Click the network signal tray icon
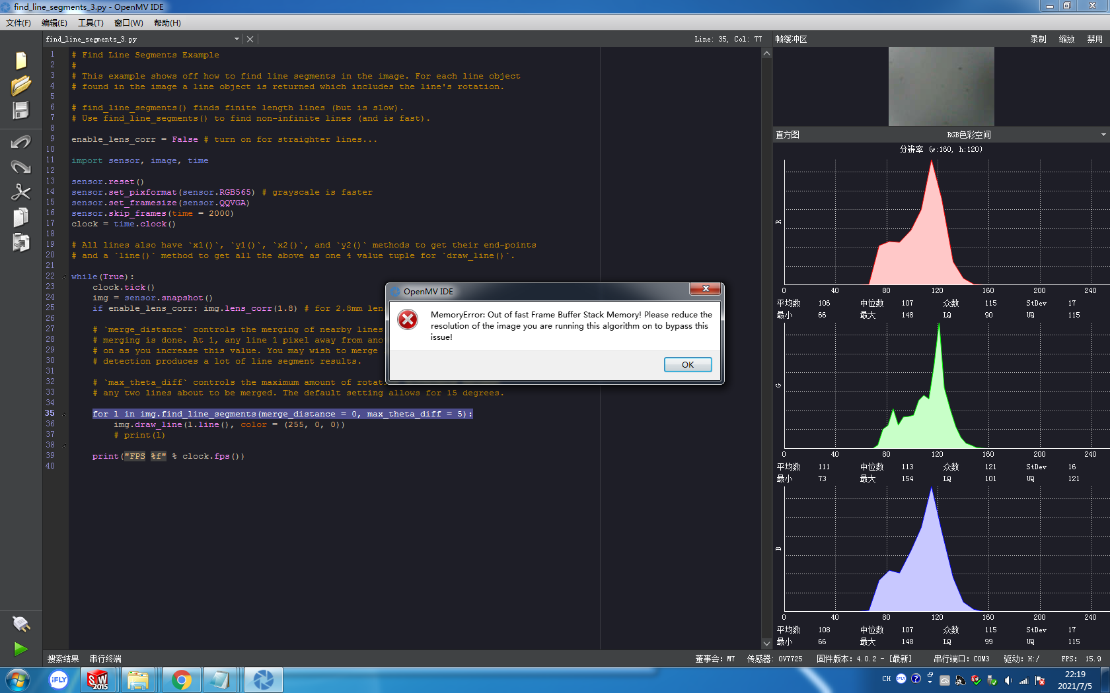The height and width of the screenshot is (693, 1110). tap(1024, 680)
